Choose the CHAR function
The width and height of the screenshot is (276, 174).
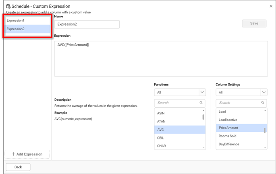[161, 146]
